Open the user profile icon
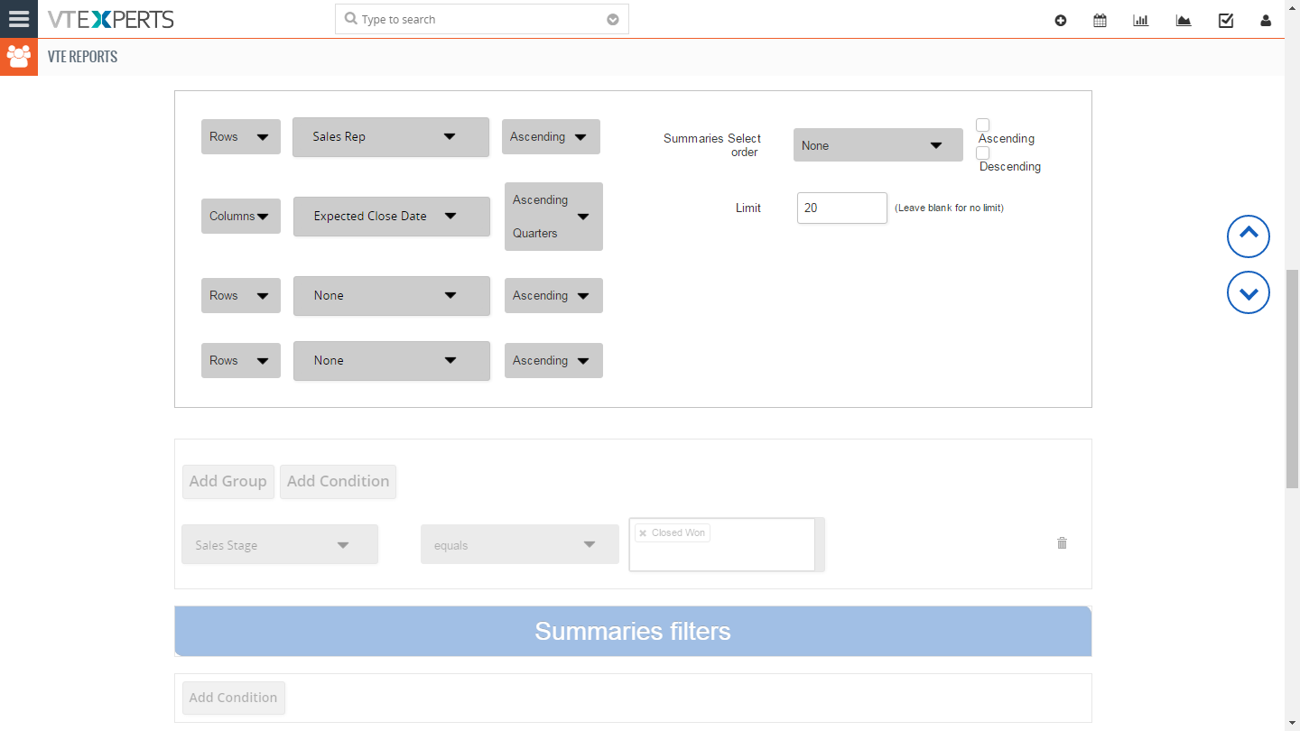The width and height of the screenshot is (1300, 731). click(1266, 20)
